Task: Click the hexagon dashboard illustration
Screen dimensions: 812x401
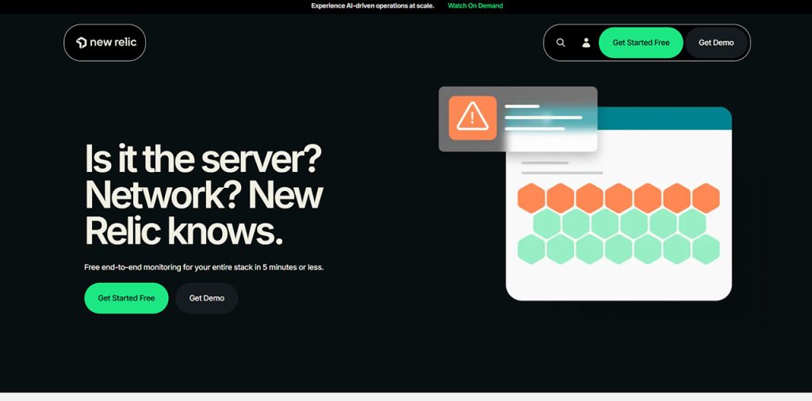Action: point(619,204)
